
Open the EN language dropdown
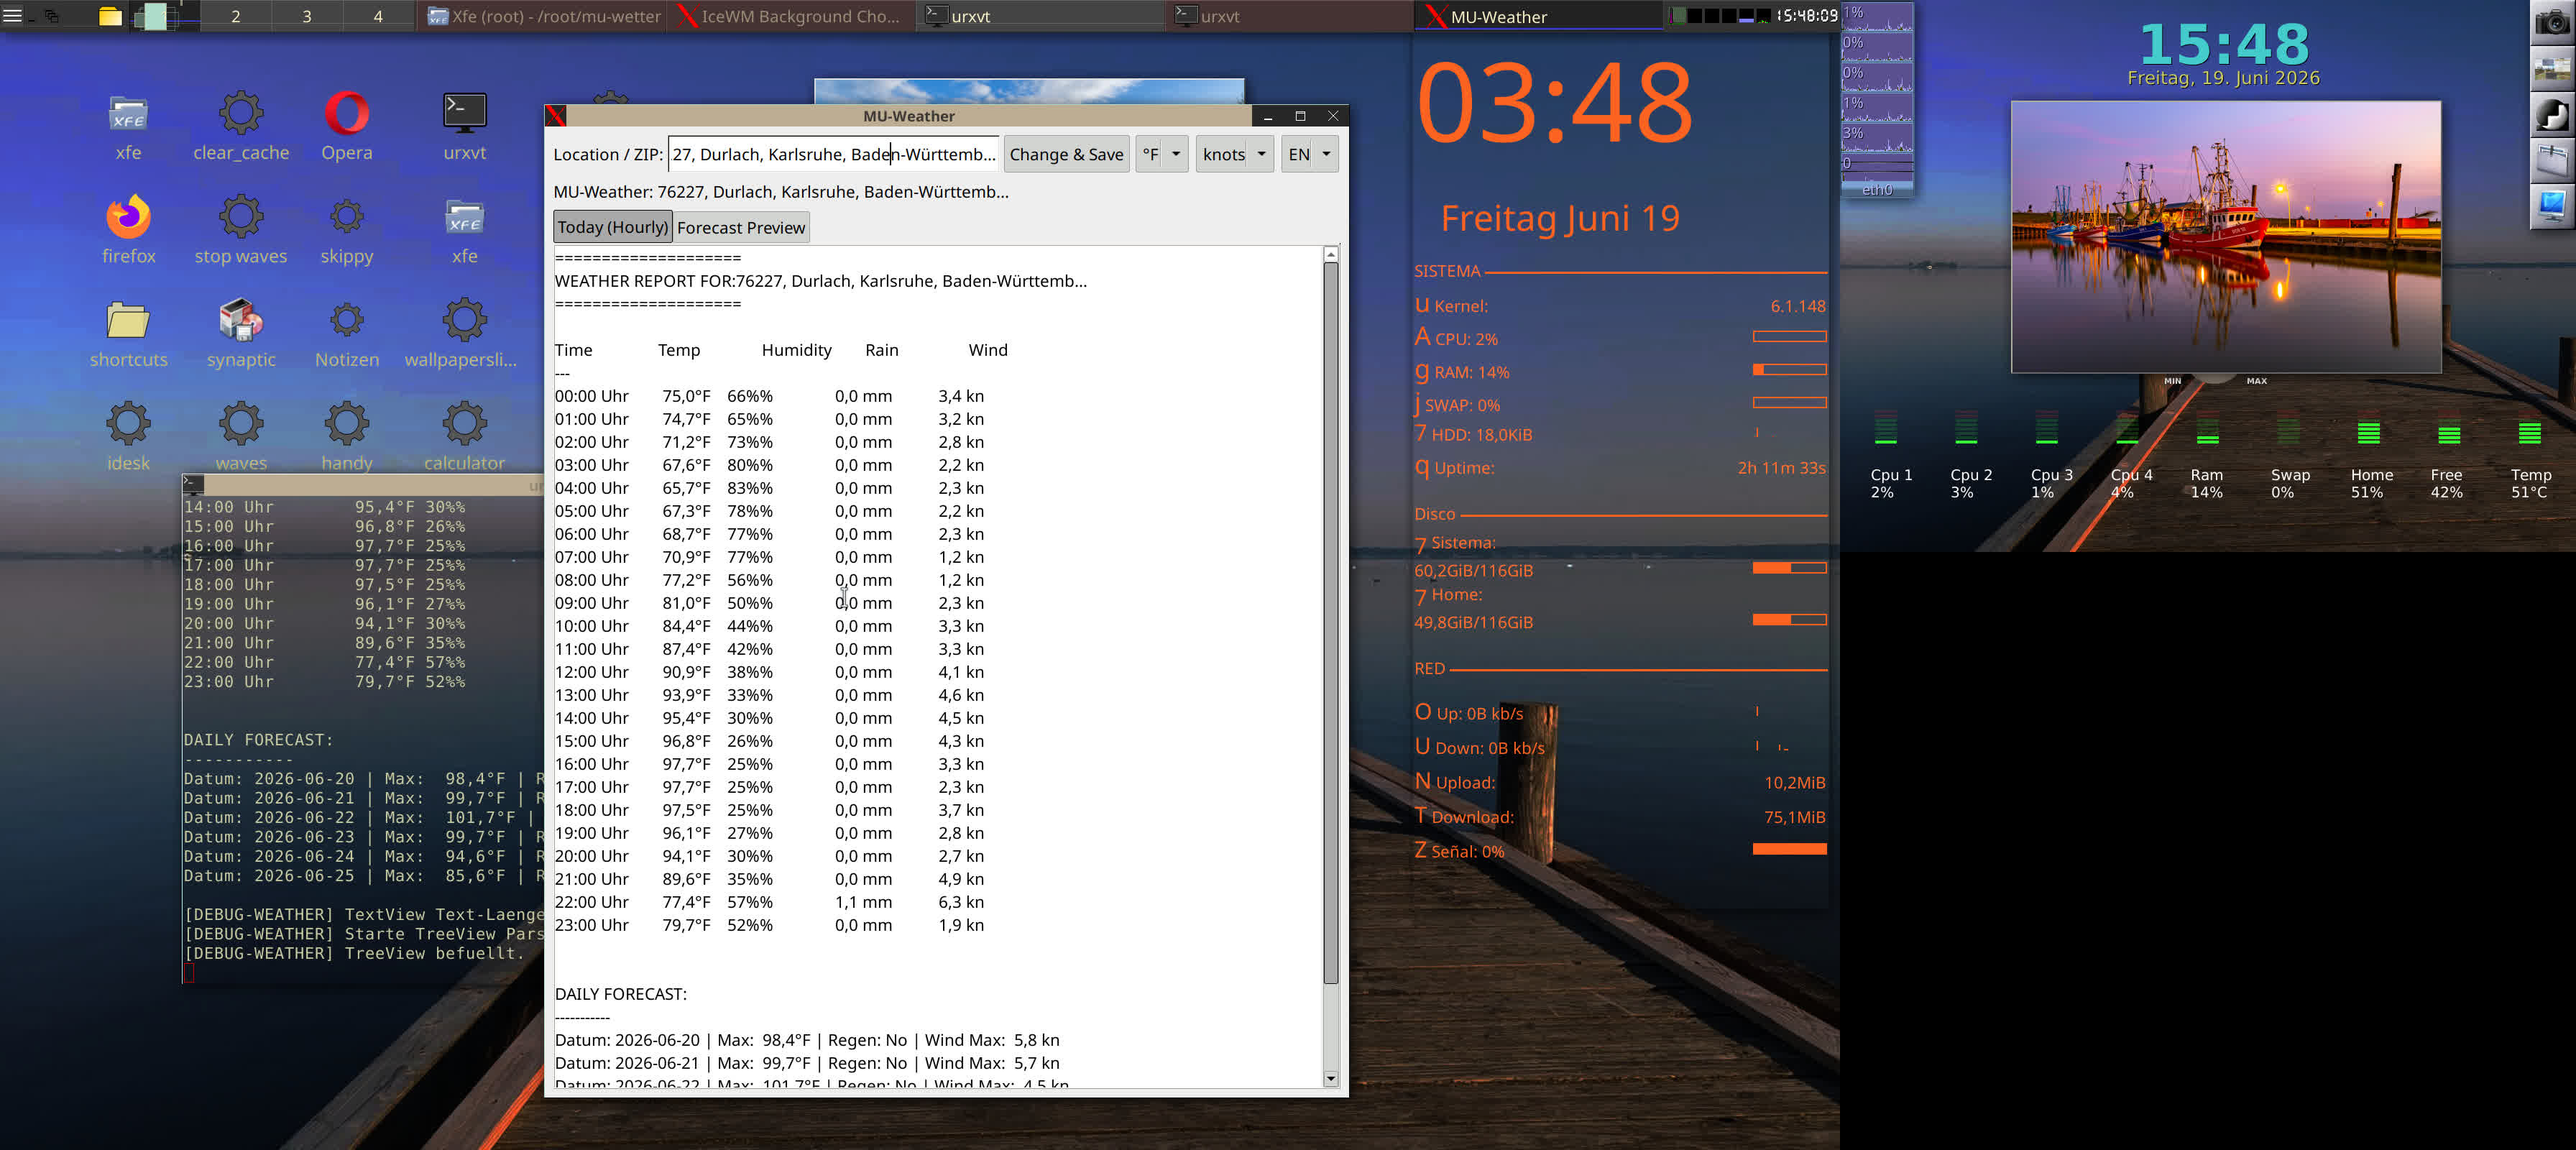tap(1310, 154)
